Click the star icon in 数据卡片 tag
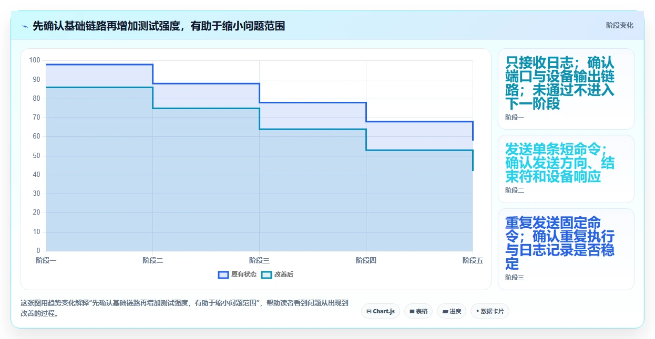 click(x=477, y=311)
